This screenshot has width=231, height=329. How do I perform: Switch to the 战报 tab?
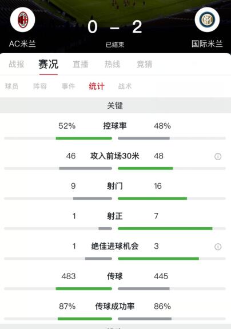pyautogui.click(x=17, y=64)
